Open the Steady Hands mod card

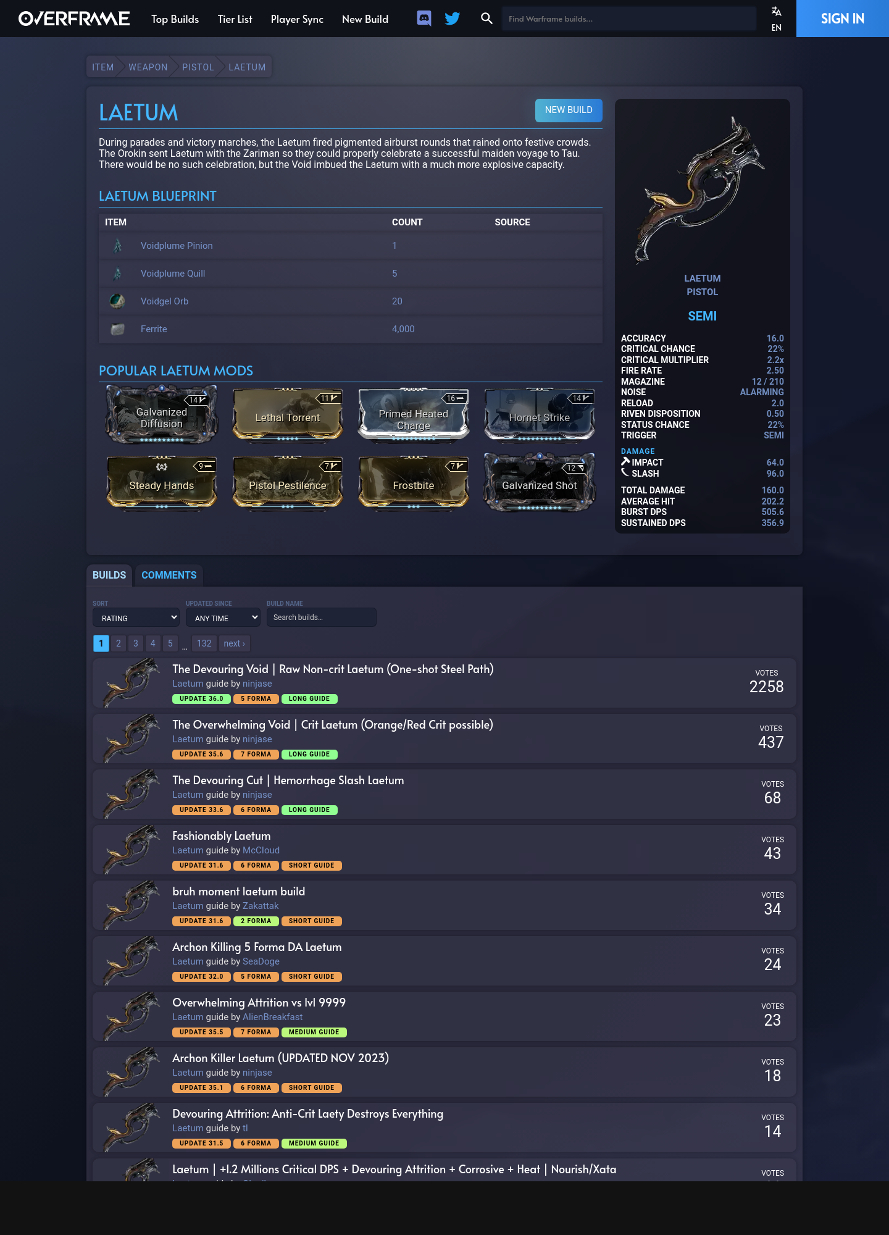coord(162,482)
